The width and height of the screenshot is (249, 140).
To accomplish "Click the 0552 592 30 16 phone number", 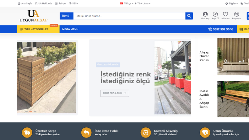I will [x=223, y=29].
